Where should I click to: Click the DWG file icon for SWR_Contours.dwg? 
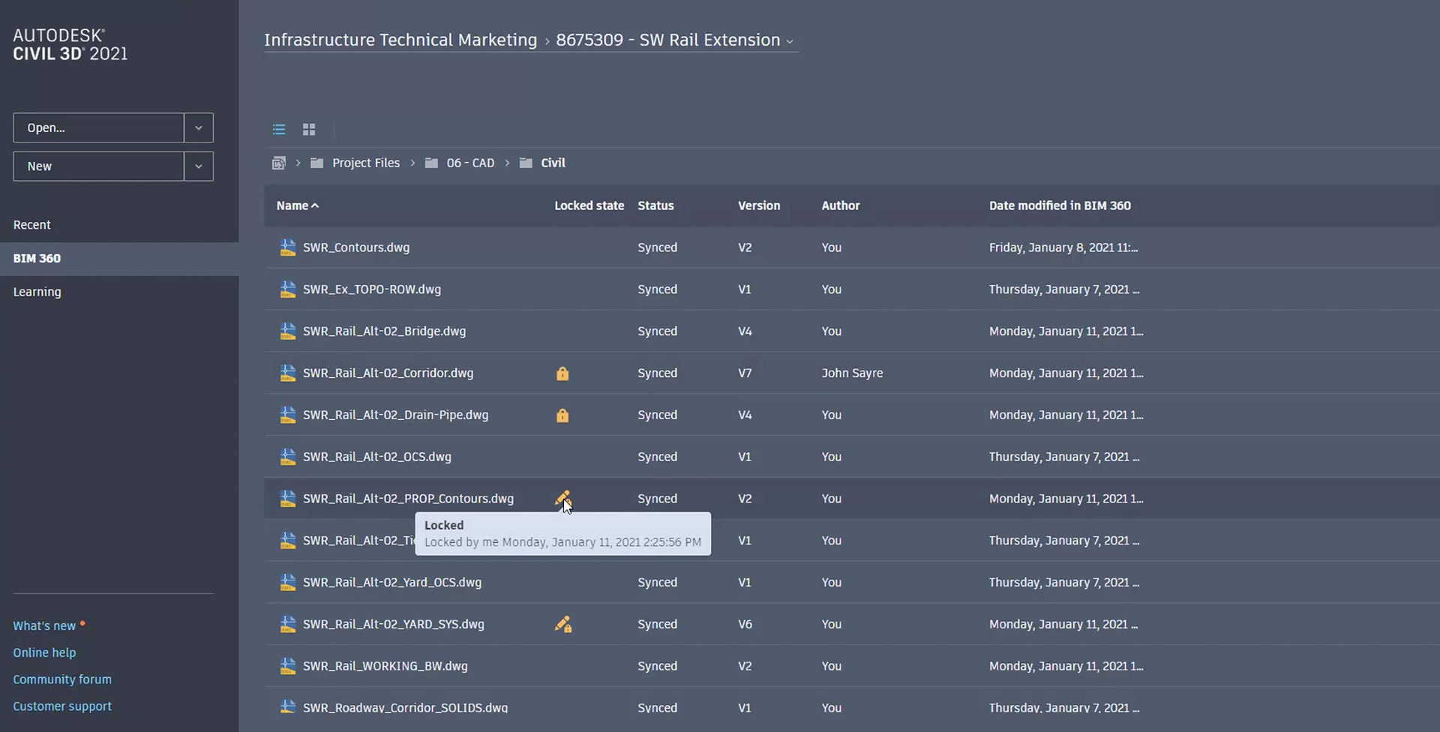point(287,247)
